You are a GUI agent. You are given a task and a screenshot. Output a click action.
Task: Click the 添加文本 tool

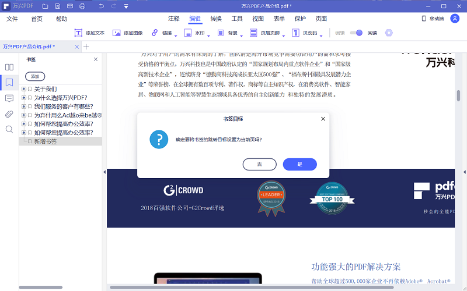[x=89, y=33]
